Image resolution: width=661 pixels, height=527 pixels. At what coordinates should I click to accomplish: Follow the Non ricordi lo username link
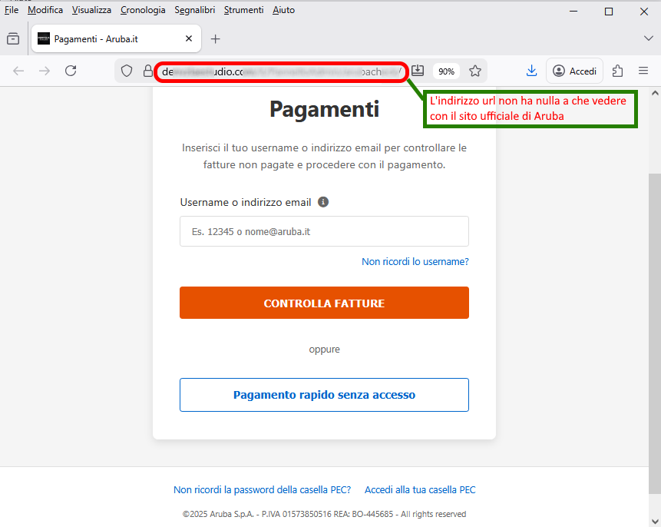click(x=415, y=262)
